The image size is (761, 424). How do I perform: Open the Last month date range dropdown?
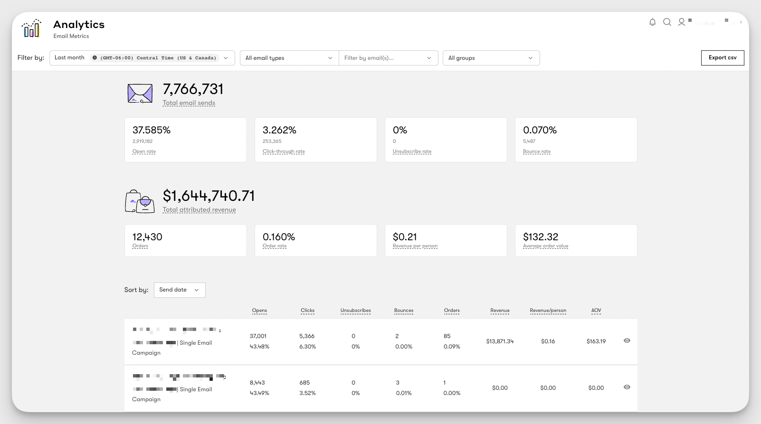click(x=142, y=58)
